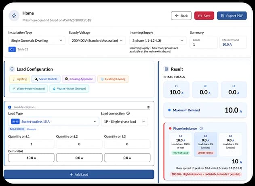Click the Table C1 rule badge under Load Type
Screen dimensions: 255x186
click(17, 129)
